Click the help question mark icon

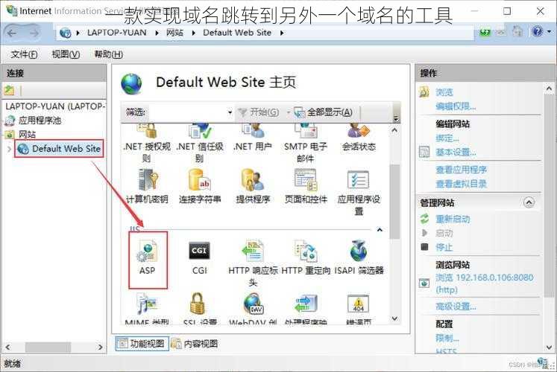(537, 32)
